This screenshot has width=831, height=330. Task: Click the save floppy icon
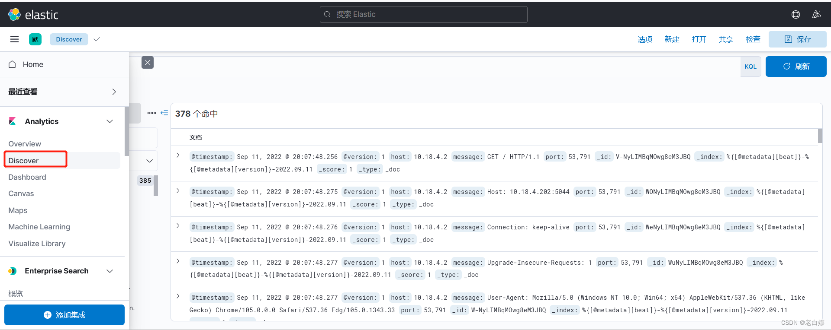788,39
